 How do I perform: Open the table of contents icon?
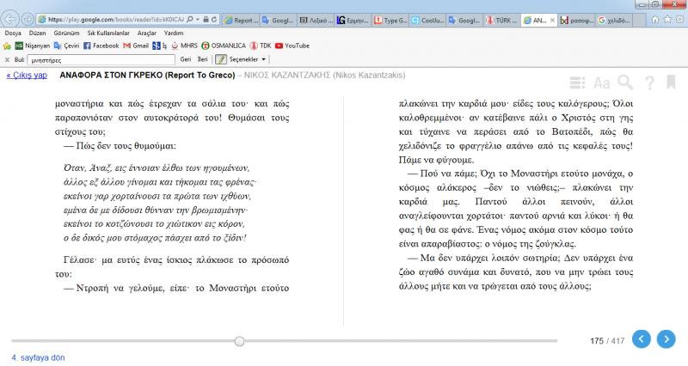tap(577, 82)
